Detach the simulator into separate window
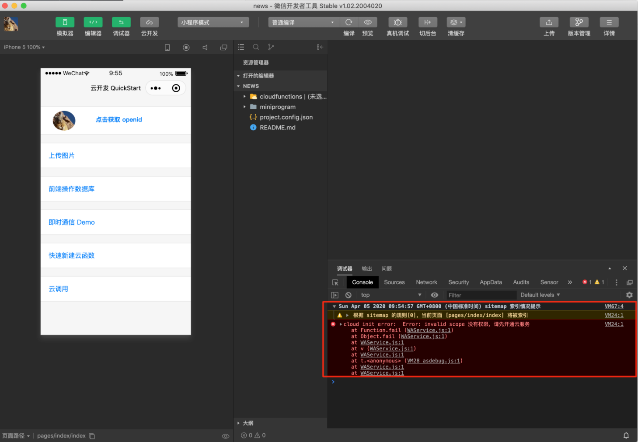 [x=223, y=47]
